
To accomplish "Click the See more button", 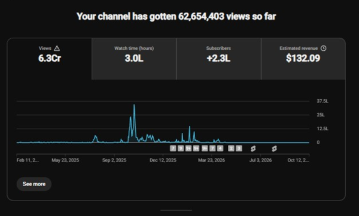I will [34, 184].
